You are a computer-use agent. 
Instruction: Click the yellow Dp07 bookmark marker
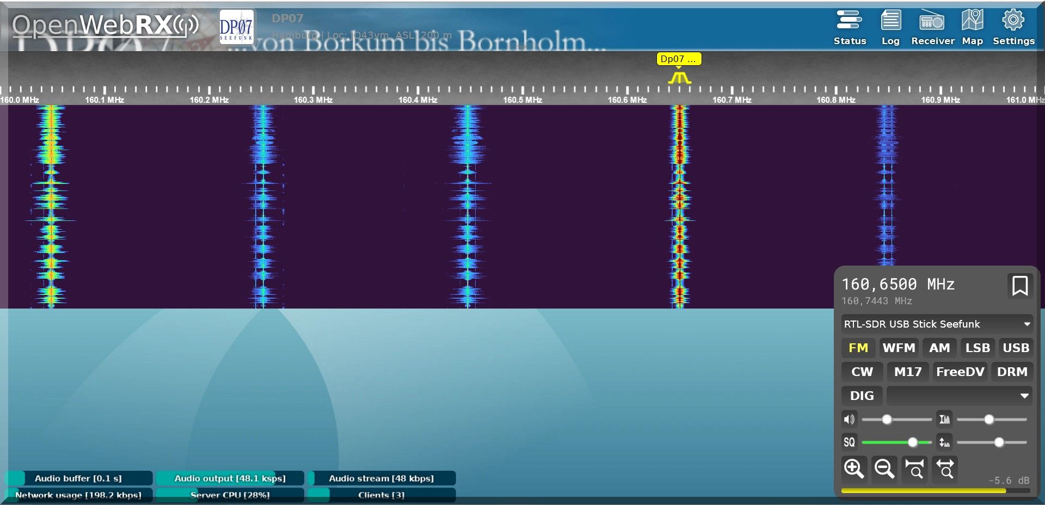click(x=678, y=59)
